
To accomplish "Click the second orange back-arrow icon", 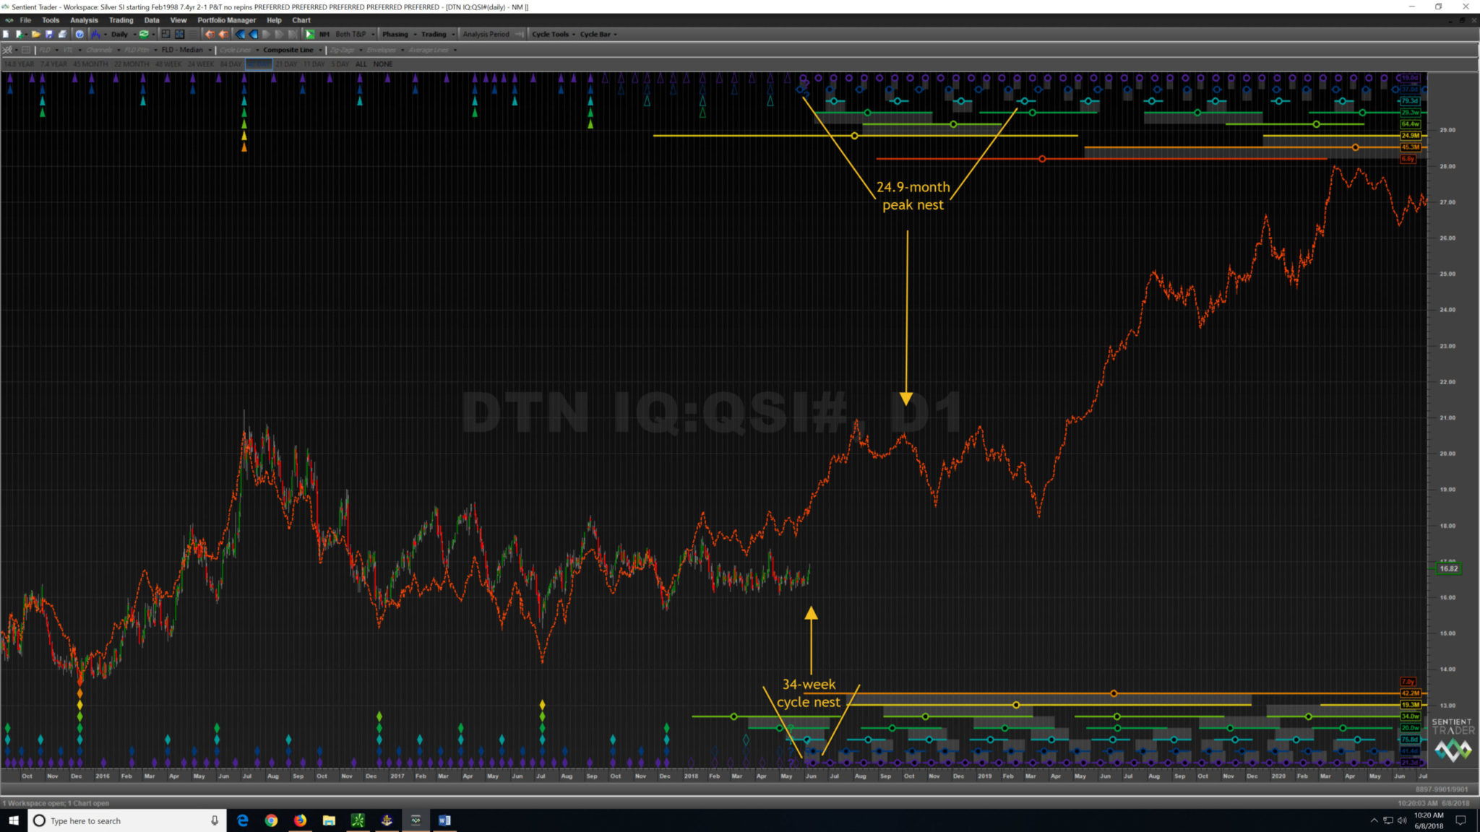I will click(x=224, y=34).
